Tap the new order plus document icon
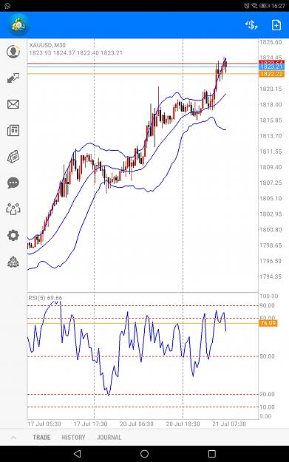The image size is (289, 462). [276, 25]
